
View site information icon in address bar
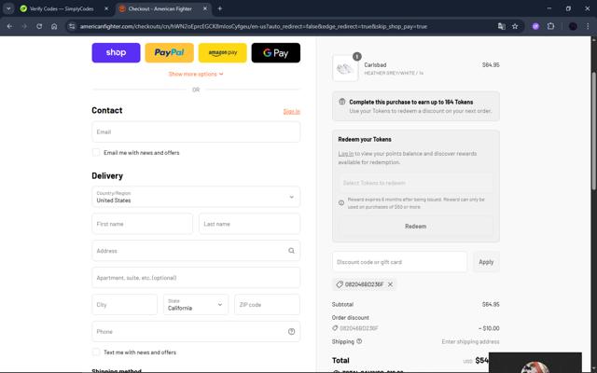coord(72,26)
